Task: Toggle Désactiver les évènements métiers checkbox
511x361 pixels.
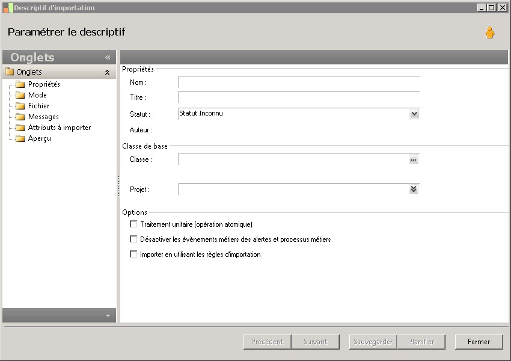Action: 133,239
